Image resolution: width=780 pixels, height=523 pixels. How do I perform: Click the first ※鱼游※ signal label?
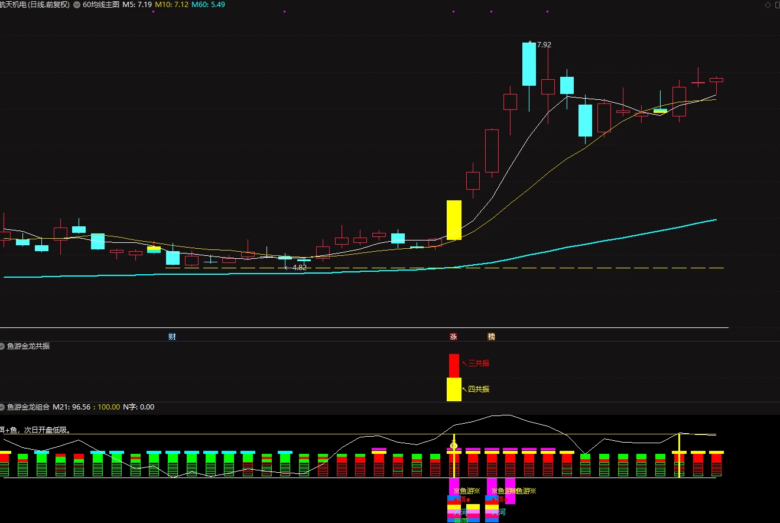click(x=467, y=491)
